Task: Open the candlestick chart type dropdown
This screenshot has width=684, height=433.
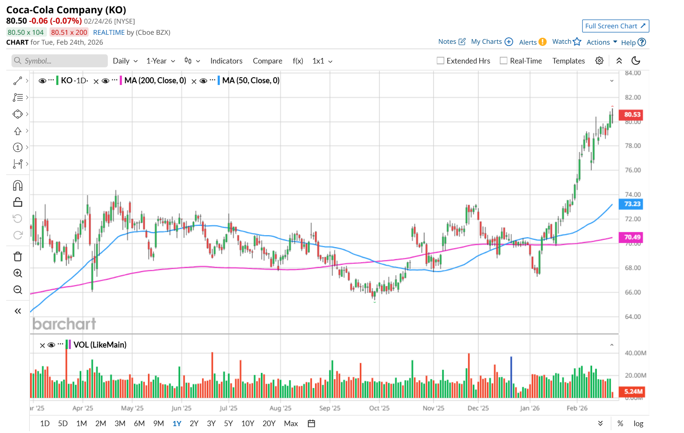Action: pyautogui.click(x=192, y=61)
